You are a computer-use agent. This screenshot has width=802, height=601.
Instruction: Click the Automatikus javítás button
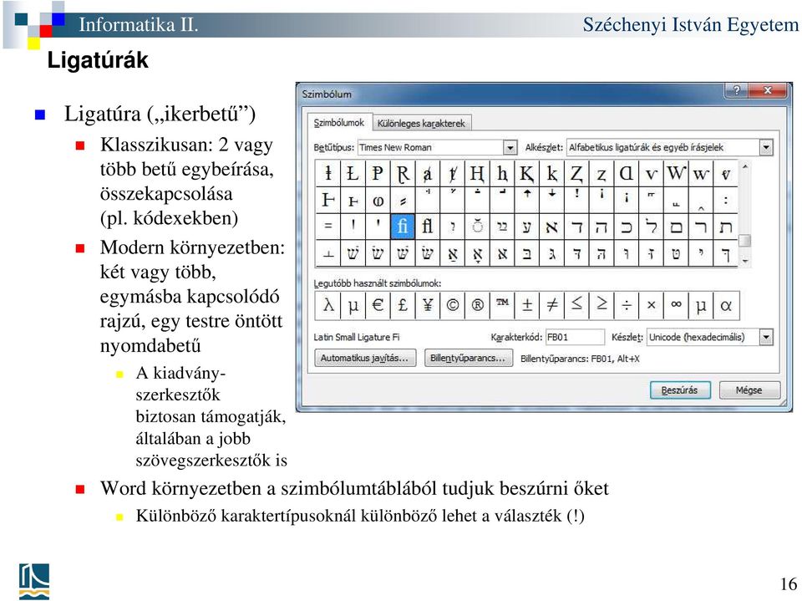tap(365, 358)
